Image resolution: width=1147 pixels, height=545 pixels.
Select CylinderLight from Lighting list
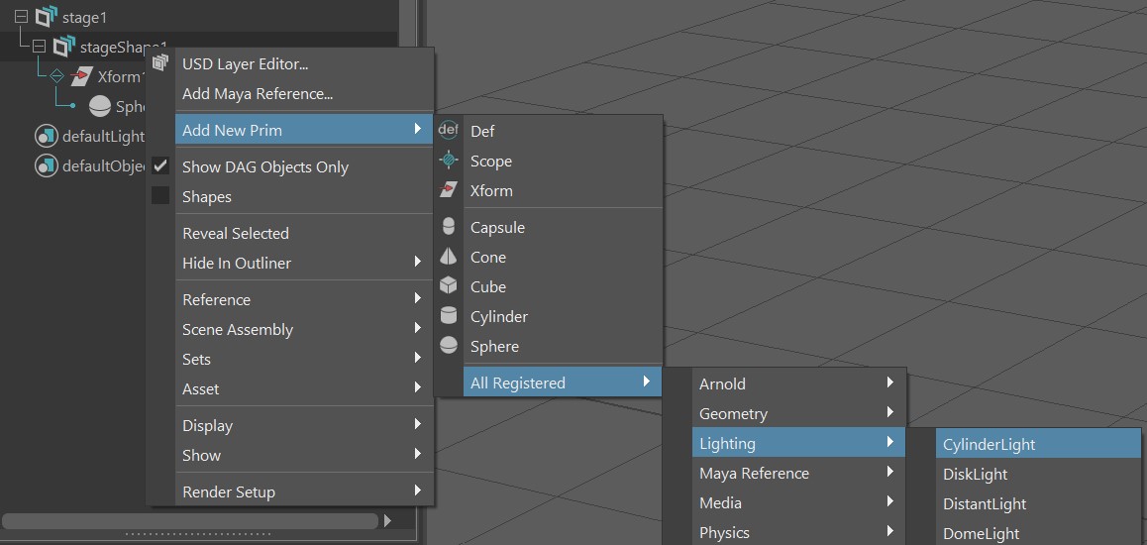[x=989, y=444]
